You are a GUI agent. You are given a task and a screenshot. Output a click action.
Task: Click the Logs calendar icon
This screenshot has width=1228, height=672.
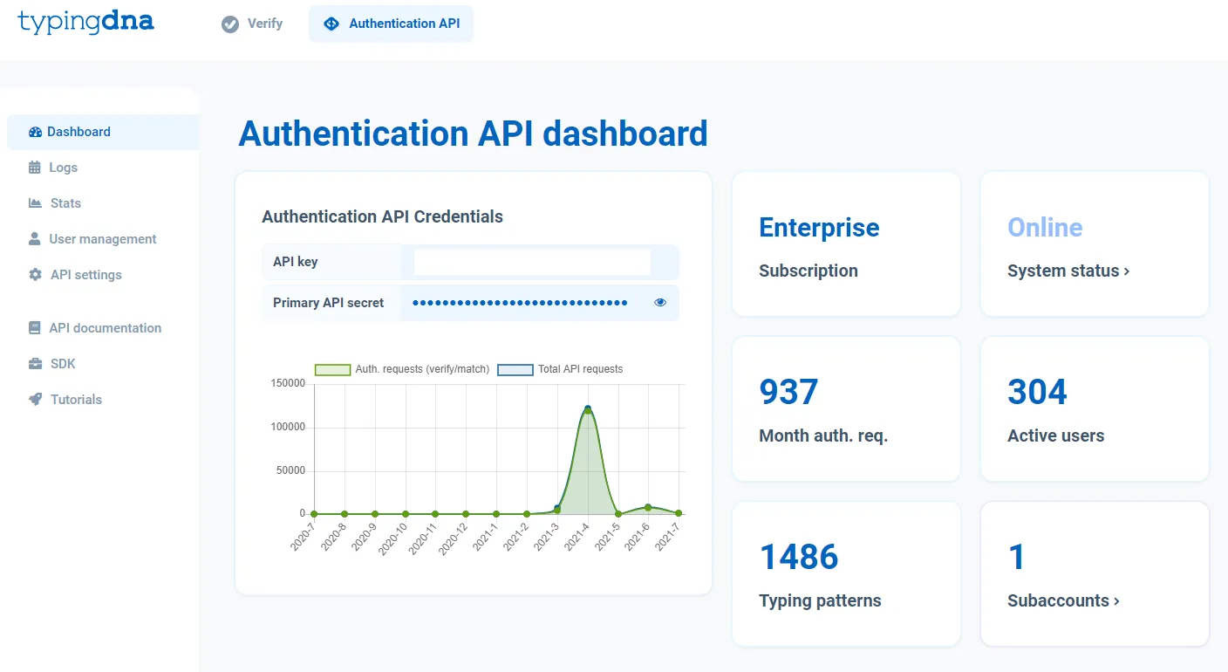pyautogui.click(x=35, y=168)
